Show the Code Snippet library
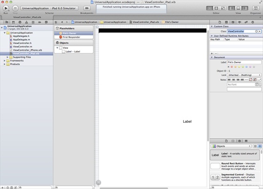 (x=233, y=141)
